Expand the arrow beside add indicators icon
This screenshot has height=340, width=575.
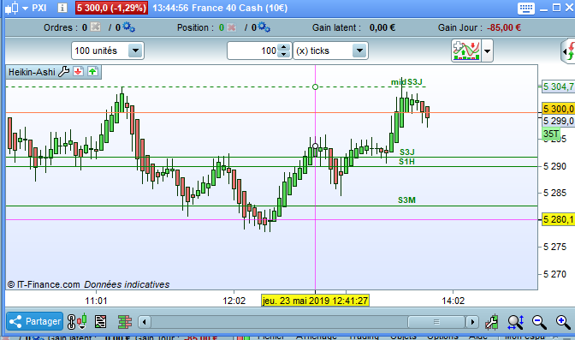click(x=487, y=51)
